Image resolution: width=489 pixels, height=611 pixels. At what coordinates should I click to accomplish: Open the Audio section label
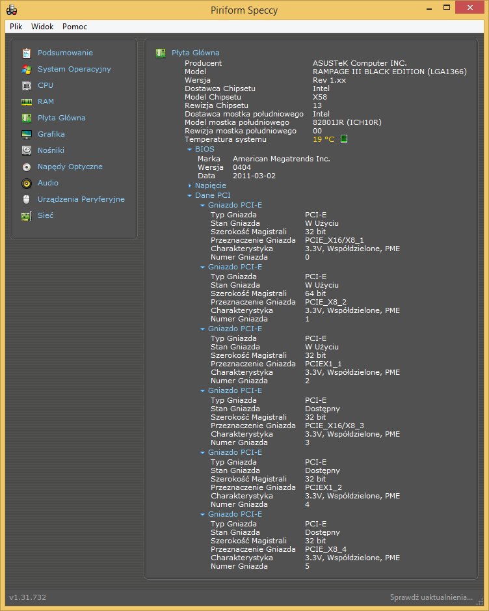click(x=48, y=182)
